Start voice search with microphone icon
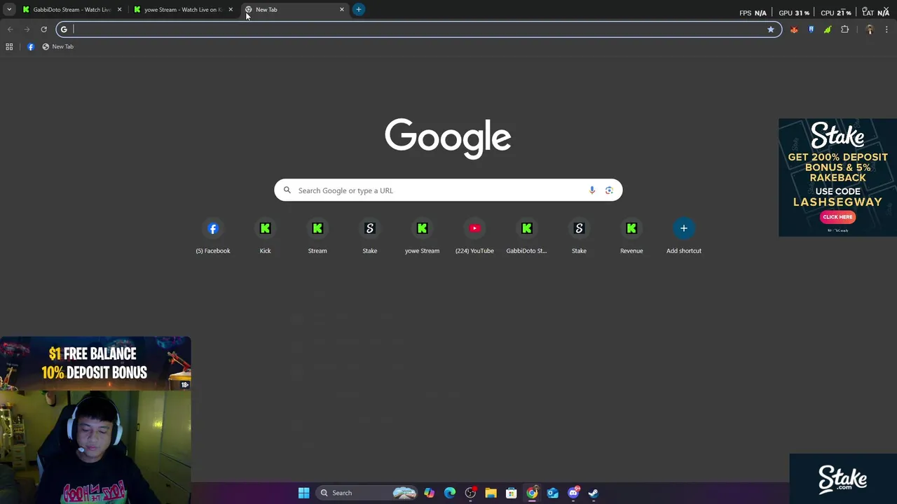This screenshot has width=897, height=504. click(592, 190)
